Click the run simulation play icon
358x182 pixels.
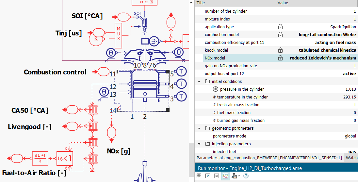click(x=207, y=176)
